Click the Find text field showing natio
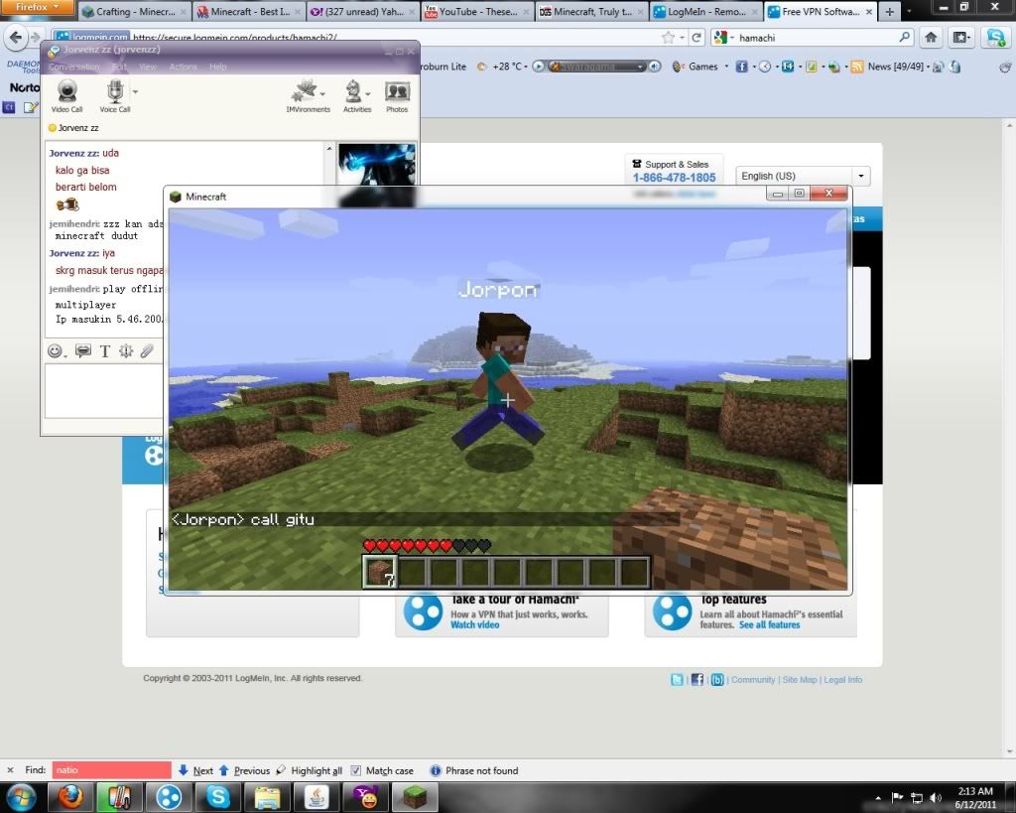Viewport: 1016px width, 813px height. click(111, 770)
